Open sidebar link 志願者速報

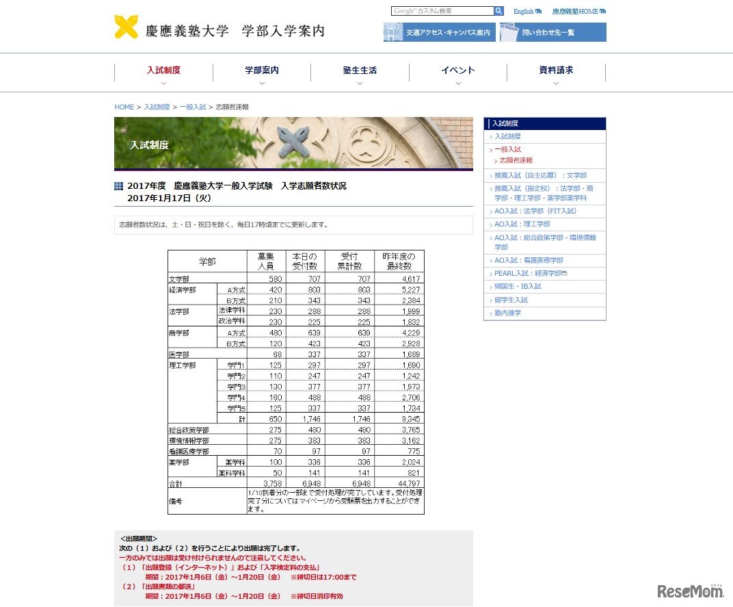pos(516,161)
